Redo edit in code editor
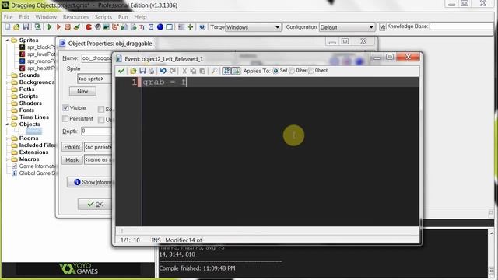 coord(172,71)
